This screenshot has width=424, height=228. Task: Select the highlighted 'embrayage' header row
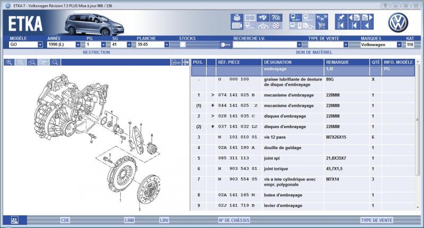click(x=303, y=71)
